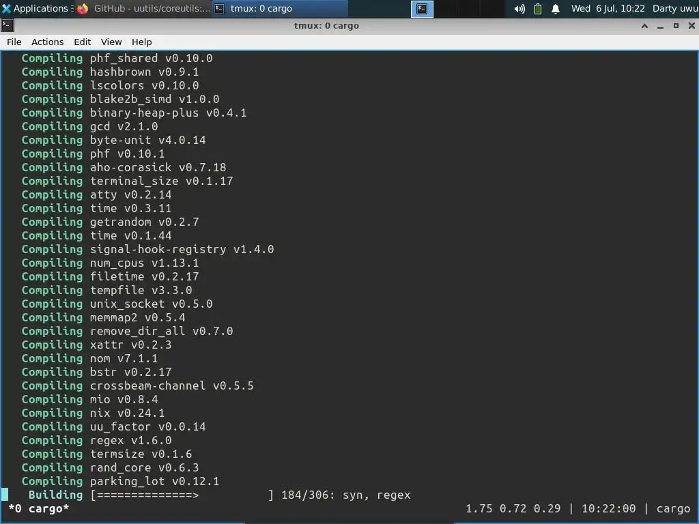
Task: Click the highlighted terminal launcher icon in panel
Action: coord(422,8)
